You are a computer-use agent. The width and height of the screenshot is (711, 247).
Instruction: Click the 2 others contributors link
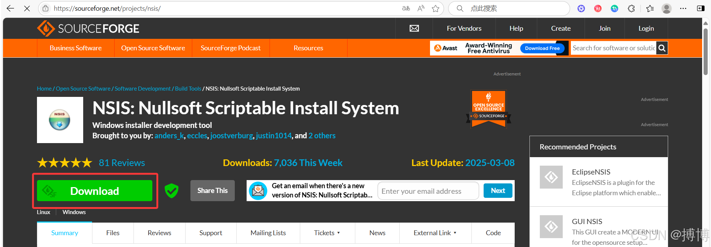tap(322, 136)
